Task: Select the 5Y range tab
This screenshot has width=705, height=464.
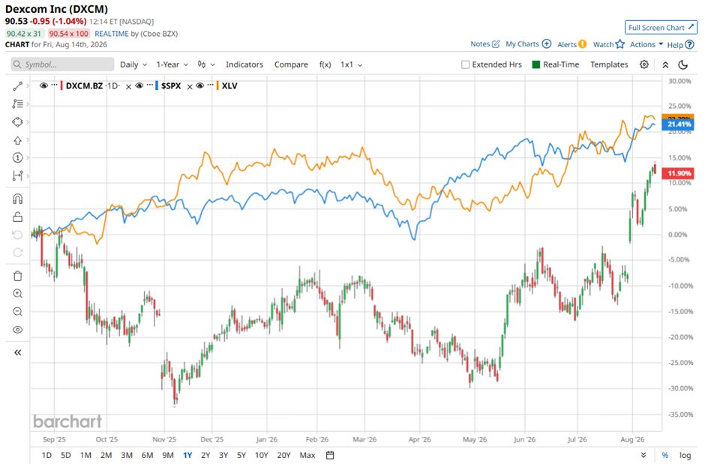Action: [241, 455]
